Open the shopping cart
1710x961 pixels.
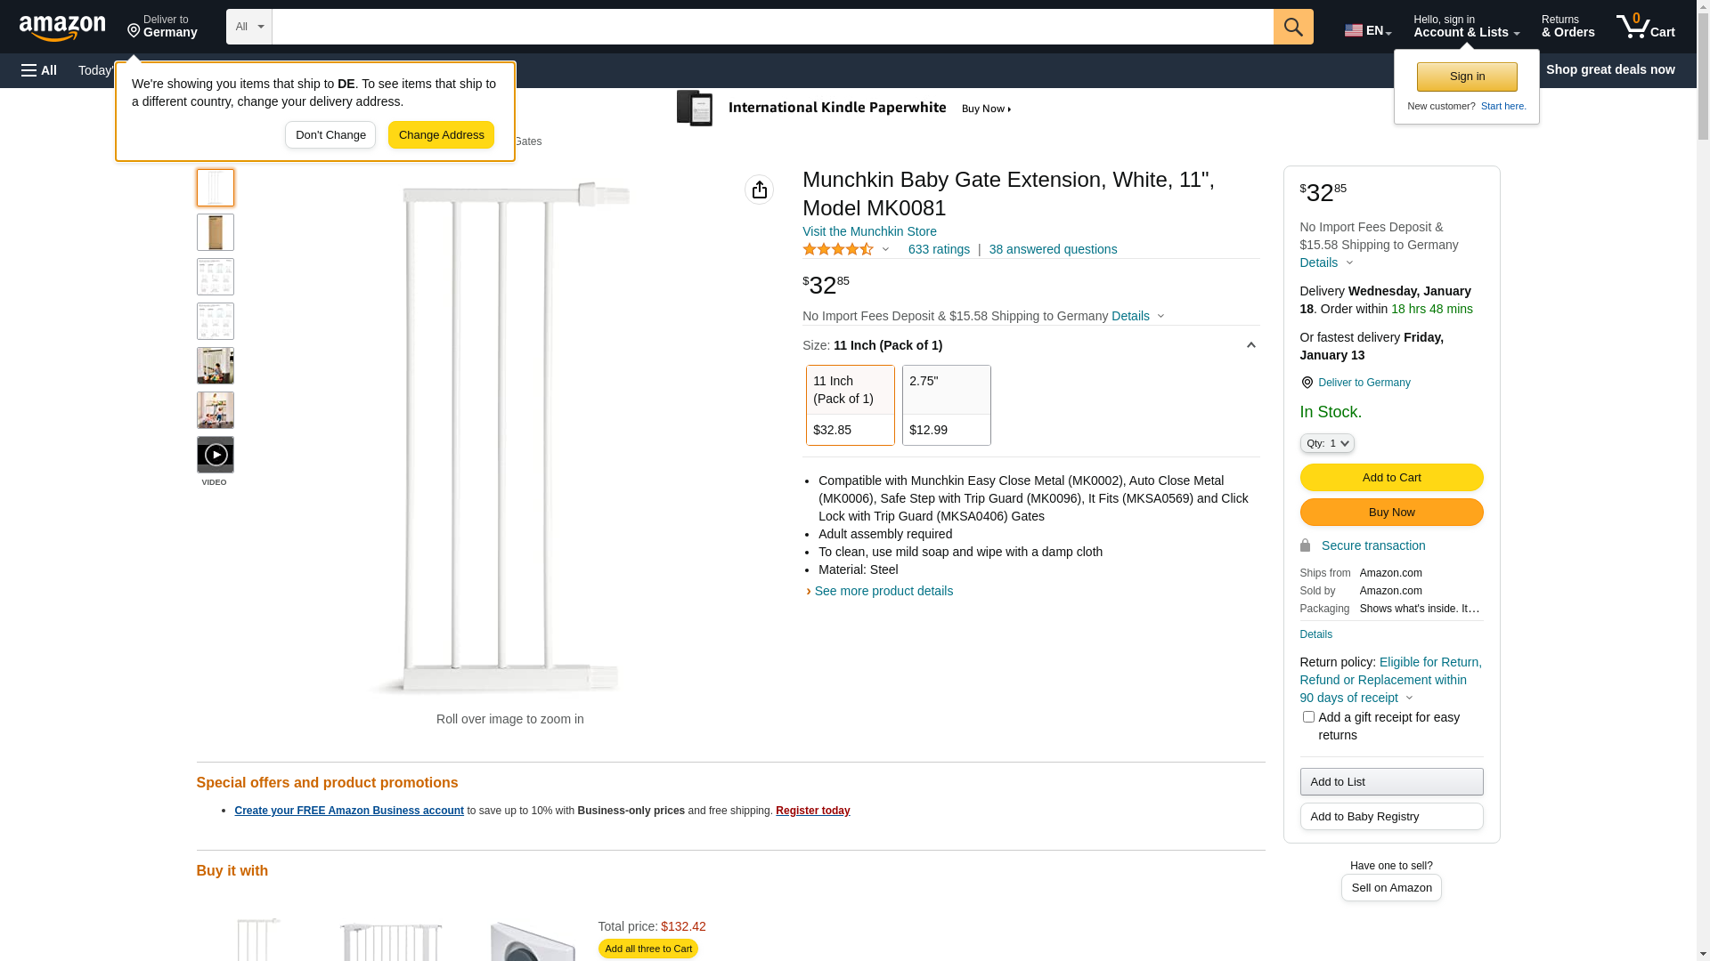(1646, 27)
